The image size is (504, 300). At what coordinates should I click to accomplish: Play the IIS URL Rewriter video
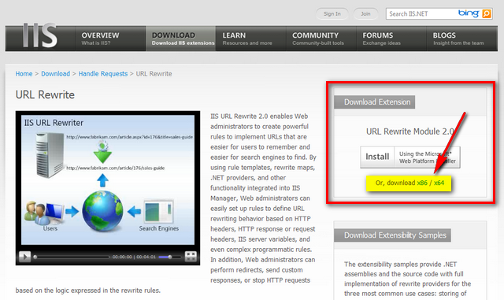(x=24, y=257)
